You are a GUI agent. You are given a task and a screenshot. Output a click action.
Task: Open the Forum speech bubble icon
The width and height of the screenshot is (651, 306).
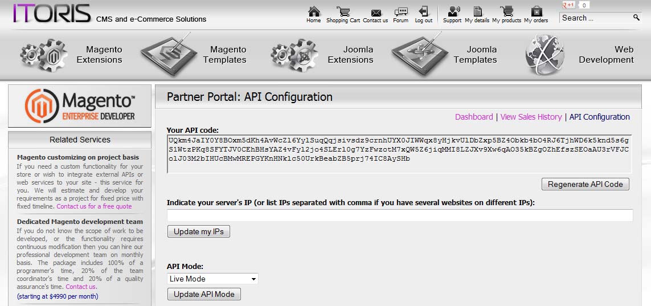coord(401,11)
